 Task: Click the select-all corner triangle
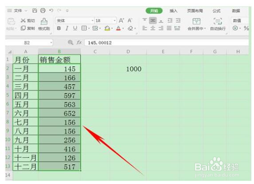(x=9, y=51)
